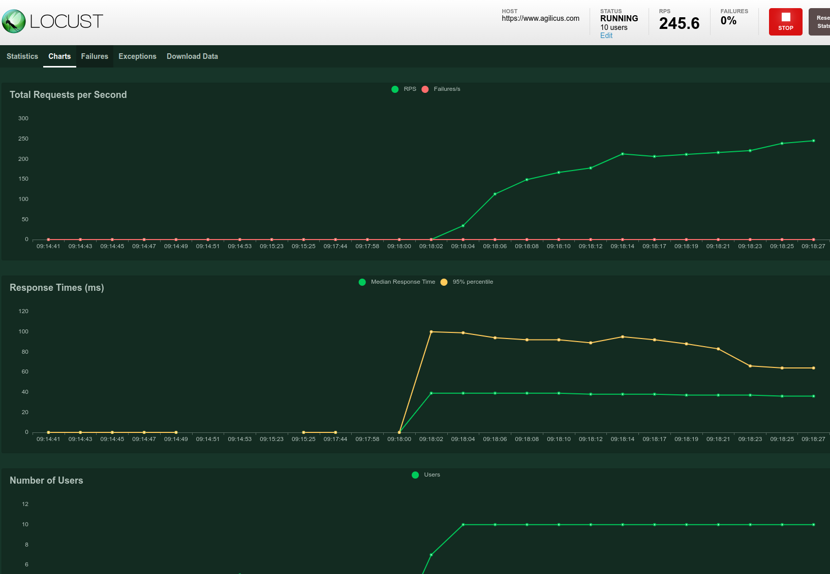Select the Charts tab

click(59, 56)
